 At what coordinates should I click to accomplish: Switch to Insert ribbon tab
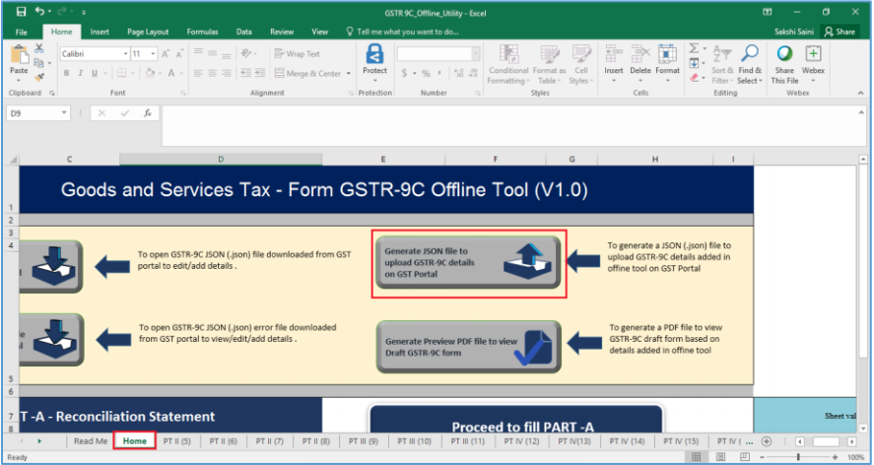[x=100, y=32]
